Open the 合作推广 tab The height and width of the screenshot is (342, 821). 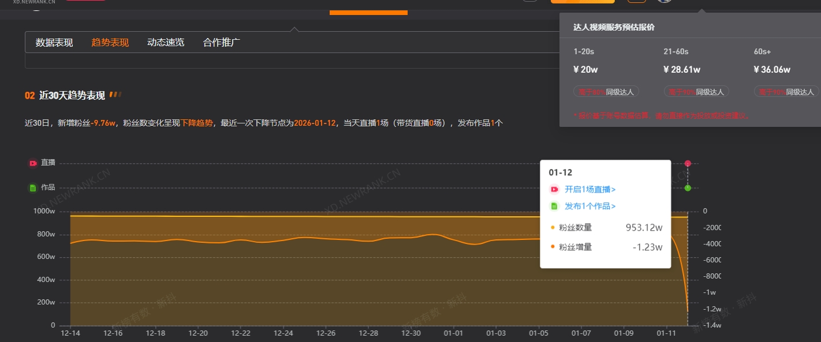(221, 42)
